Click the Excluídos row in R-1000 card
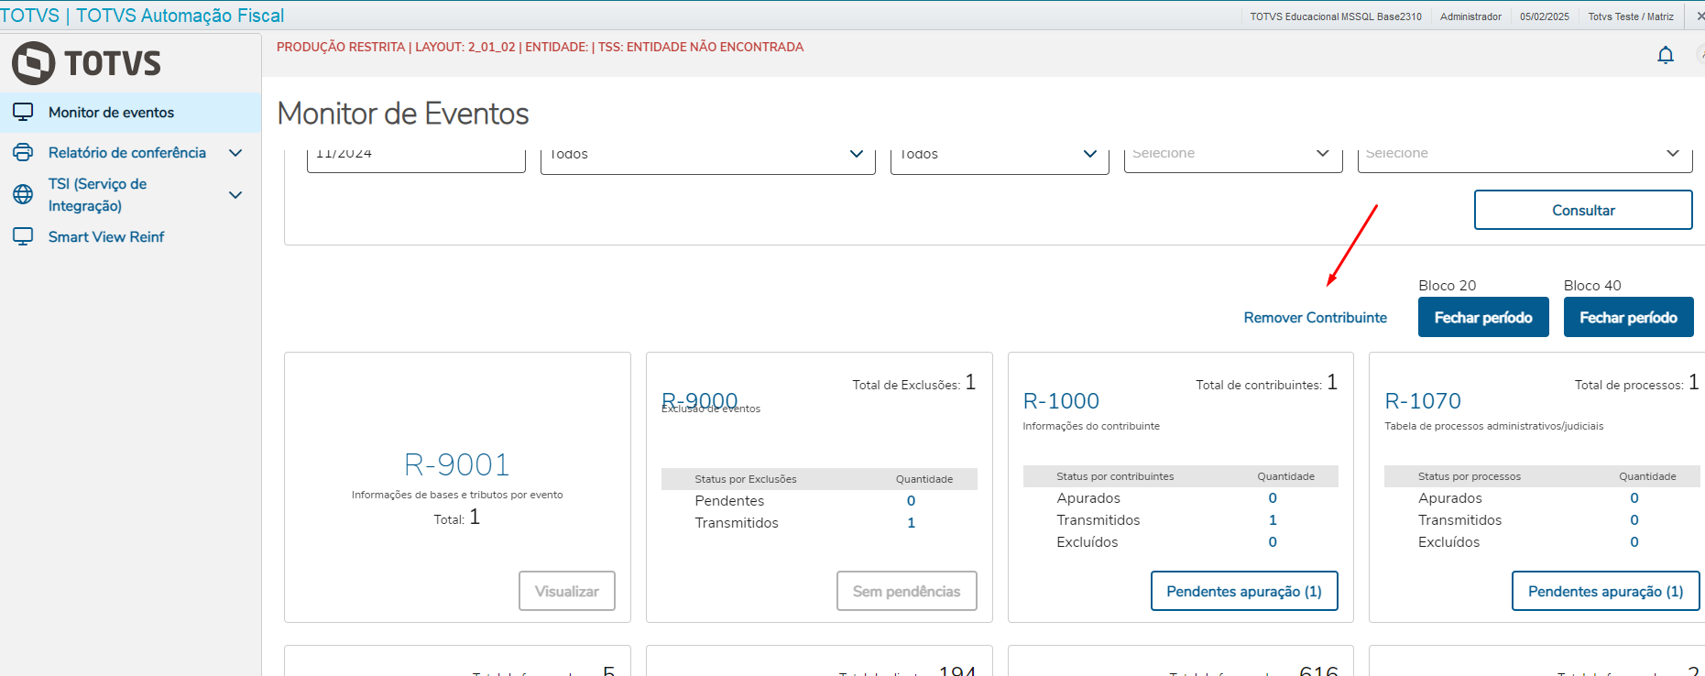This screenshot has height=676, width=1705. coord(1181,542)
